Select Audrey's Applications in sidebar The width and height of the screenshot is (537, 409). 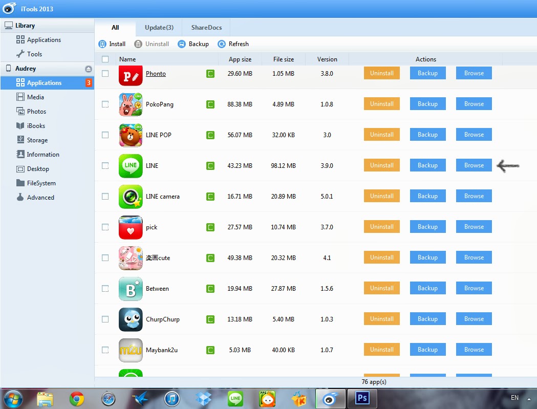point(47,82)
